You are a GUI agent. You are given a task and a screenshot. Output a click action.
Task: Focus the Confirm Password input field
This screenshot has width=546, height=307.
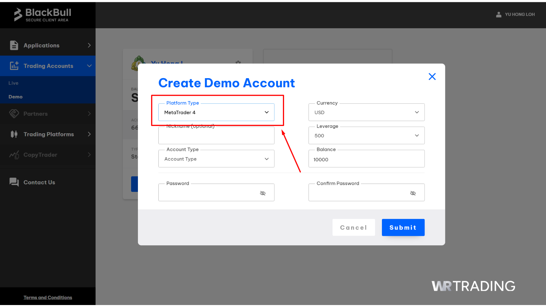[x=366, y=193]
